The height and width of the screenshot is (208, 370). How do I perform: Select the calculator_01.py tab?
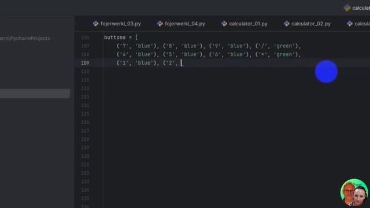tap(245, 24)
